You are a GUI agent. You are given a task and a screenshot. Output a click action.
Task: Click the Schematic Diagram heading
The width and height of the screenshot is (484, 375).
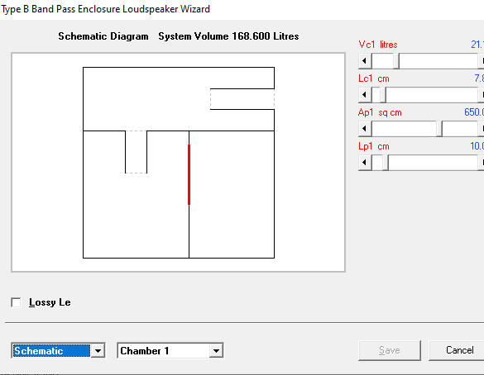coord(103,36)
